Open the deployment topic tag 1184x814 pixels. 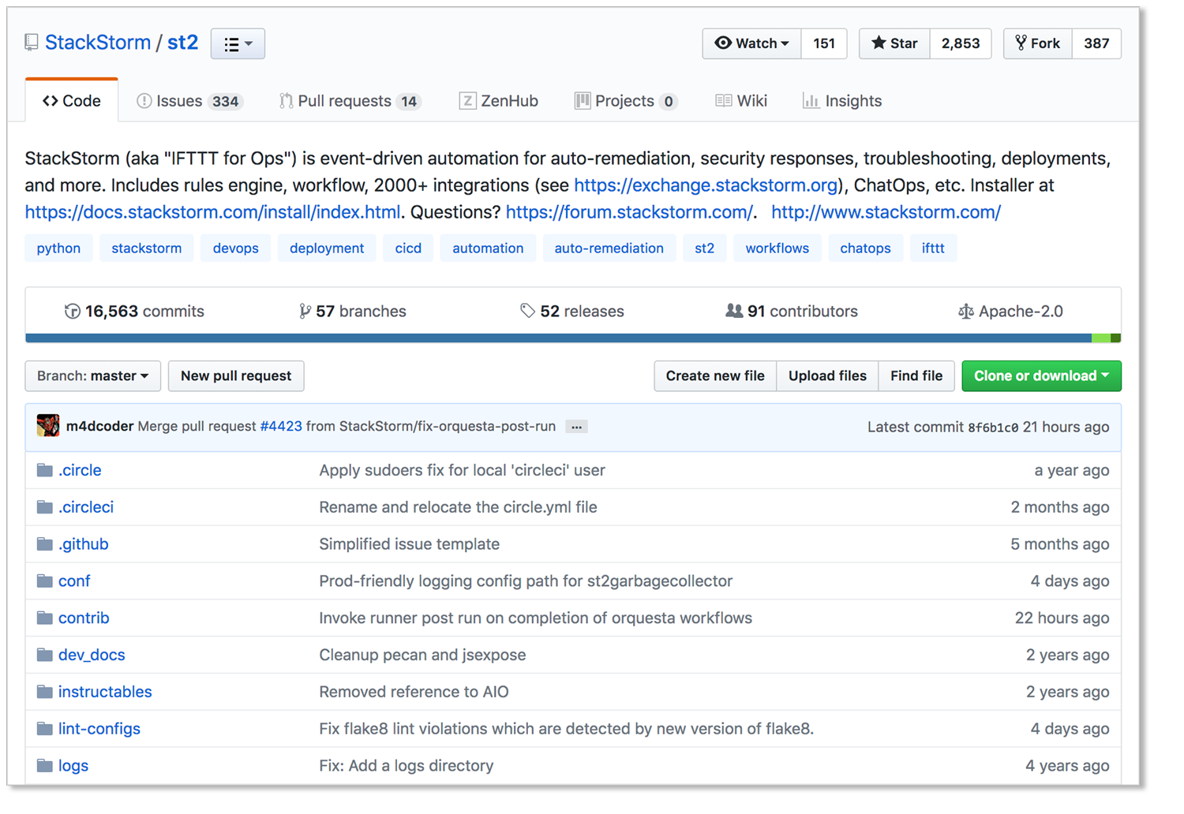[327, 248]
